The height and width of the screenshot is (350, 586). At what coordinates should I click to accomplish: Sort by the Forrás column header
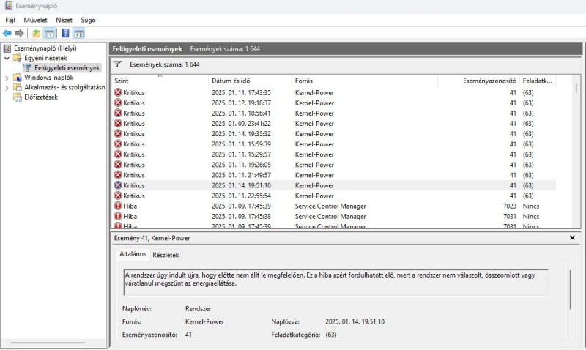[x=364, y=81]
